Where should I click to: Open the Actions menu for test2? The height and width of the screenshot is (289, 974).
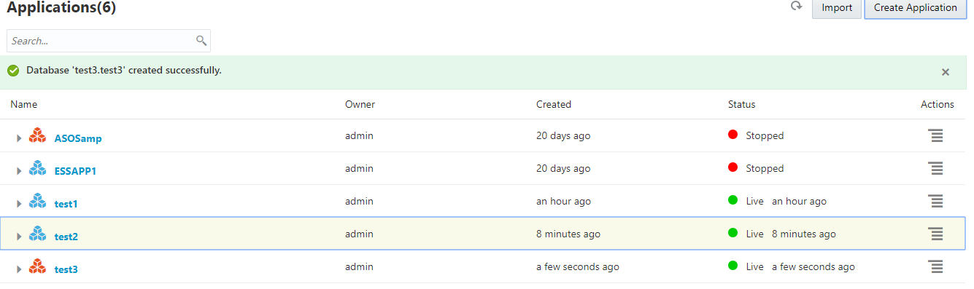[936, 234]
